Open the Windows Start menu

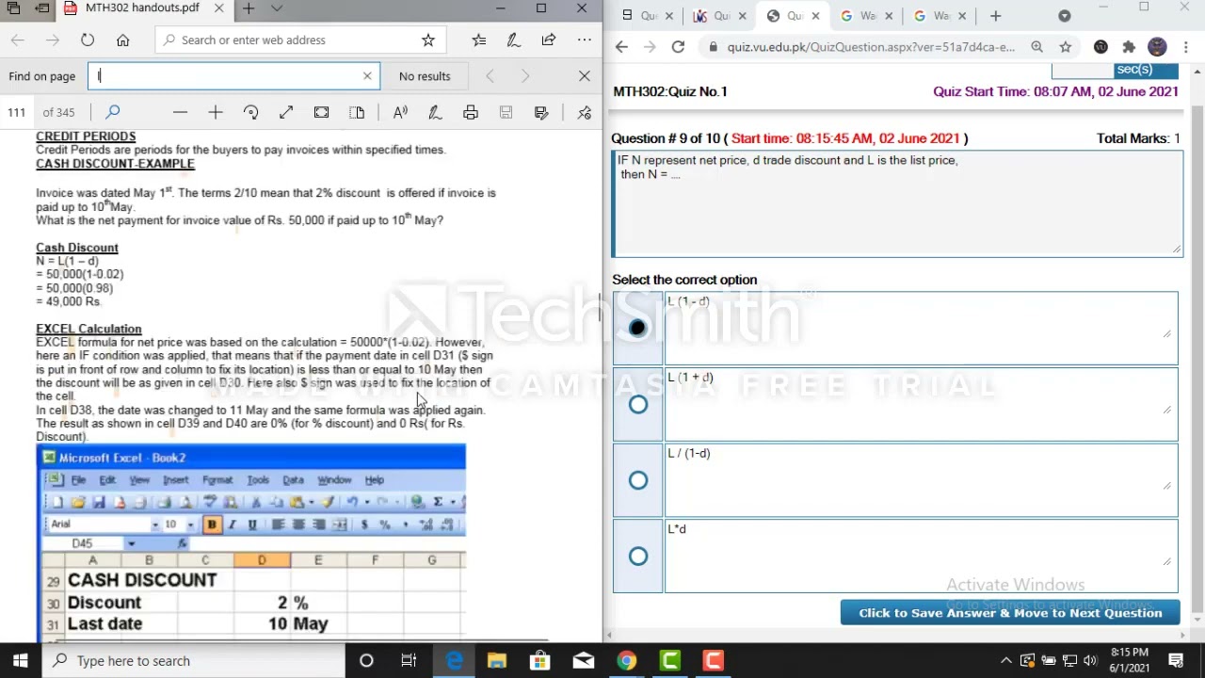pos(20,660)
